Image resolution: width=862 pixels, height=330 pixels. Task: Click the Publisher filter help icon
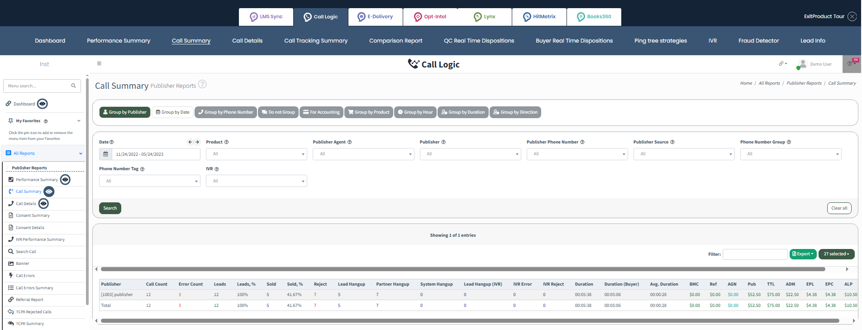click(x=443, y=142)
